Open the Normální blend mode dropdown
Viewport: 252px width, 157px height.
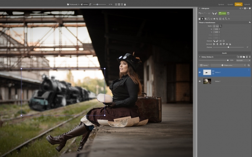pyautogui.click(x=243, y=60)
